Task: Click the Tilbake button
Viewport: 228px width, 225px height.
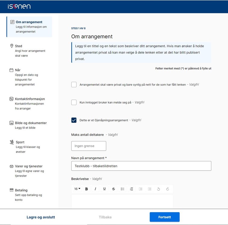Action: coord(105,217)
